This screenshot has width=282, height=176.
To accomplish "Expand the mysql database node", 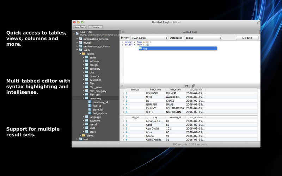I will pyautogui.click(x=77, y=43).
